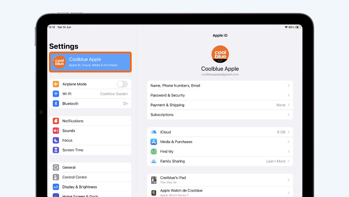Expand the Media & Purchases chevron
The width and height of the screenshot is (349, 197).
coord(288,142)
